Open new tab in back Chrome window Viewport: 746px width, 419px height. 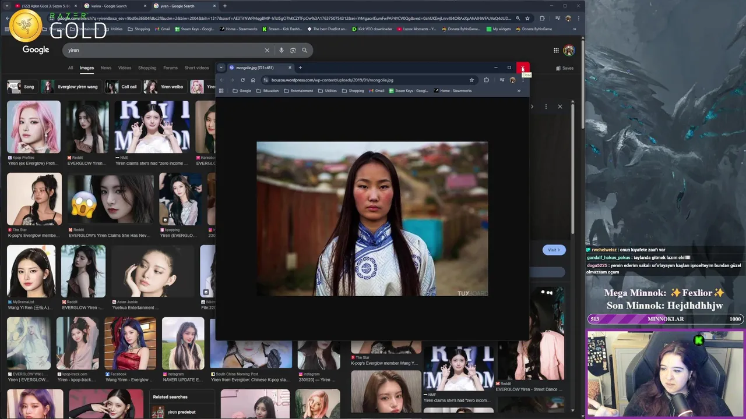(225, 6)
